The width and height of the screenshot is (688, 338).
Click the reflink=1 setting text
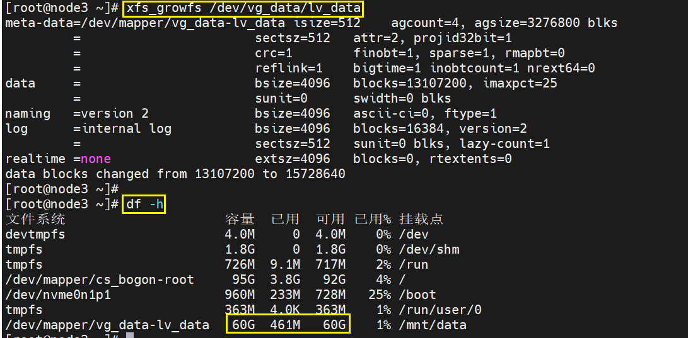tap(289, 68)
